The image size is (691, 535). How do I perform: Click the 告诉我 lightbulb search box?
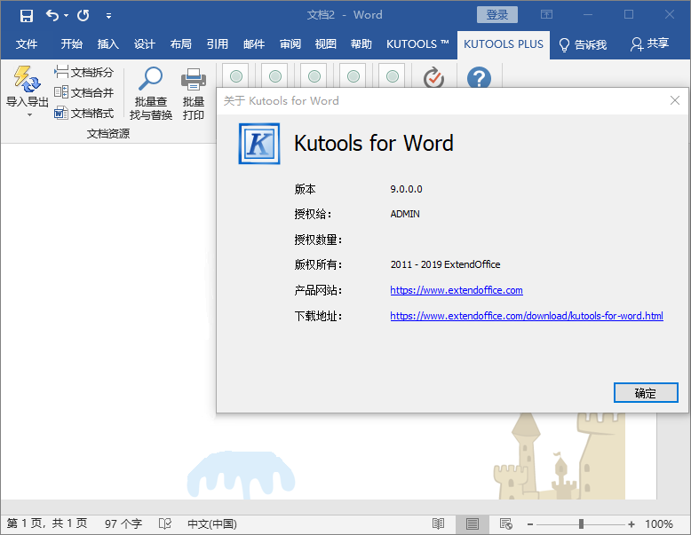583,44
